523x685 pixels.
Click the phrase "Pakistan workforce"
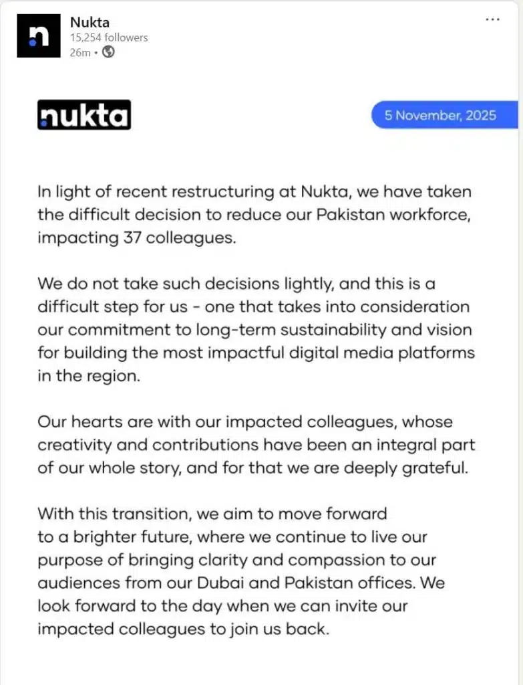393,215
